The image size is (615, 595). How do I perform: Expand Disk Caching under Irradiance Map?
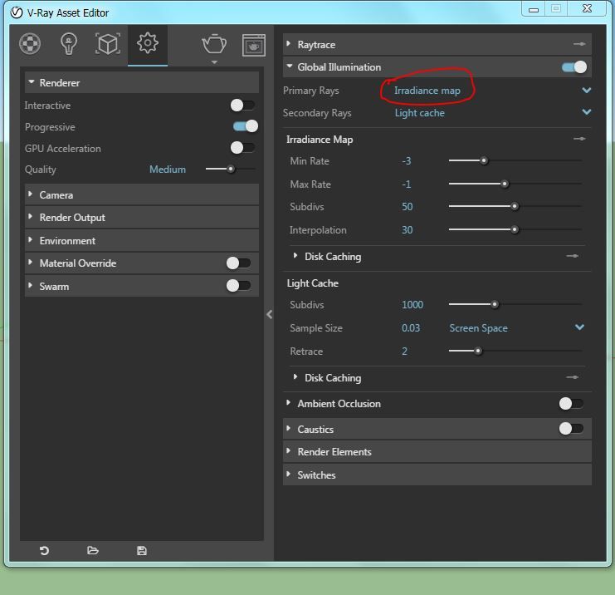pyautogui.click(x=295, y=256)
